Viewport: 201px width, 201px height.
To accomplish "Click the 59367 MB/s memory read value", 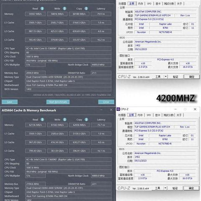I will coord(35,14).
